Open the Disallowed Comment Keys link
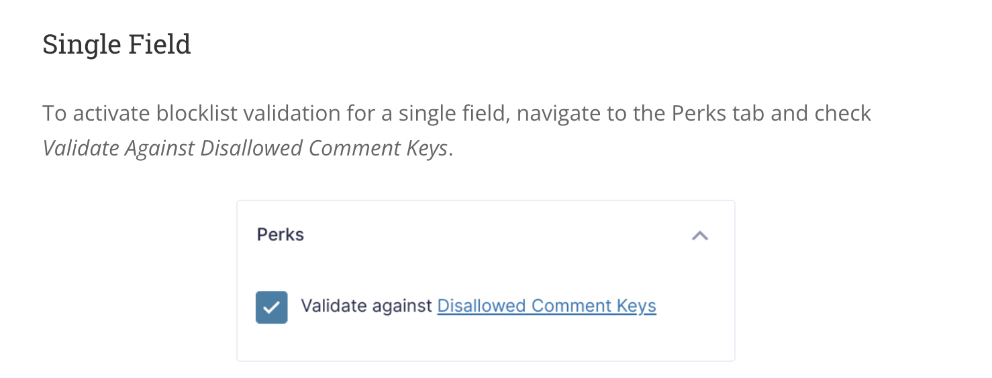 [x=546, y=306]
